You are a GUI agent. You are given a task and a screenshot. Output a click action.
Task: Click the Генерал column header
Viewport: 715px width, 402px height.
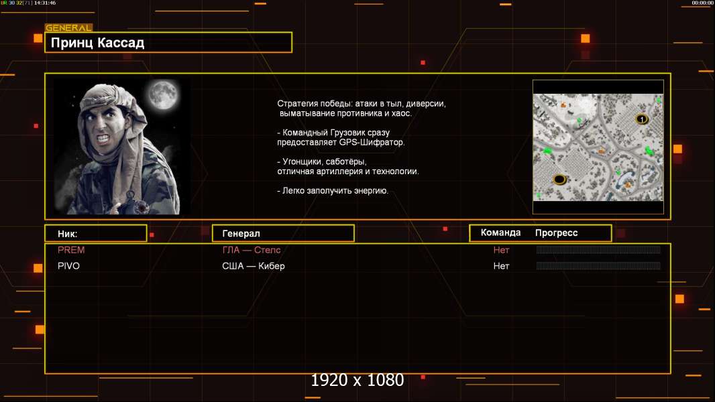tap(282, 233)
